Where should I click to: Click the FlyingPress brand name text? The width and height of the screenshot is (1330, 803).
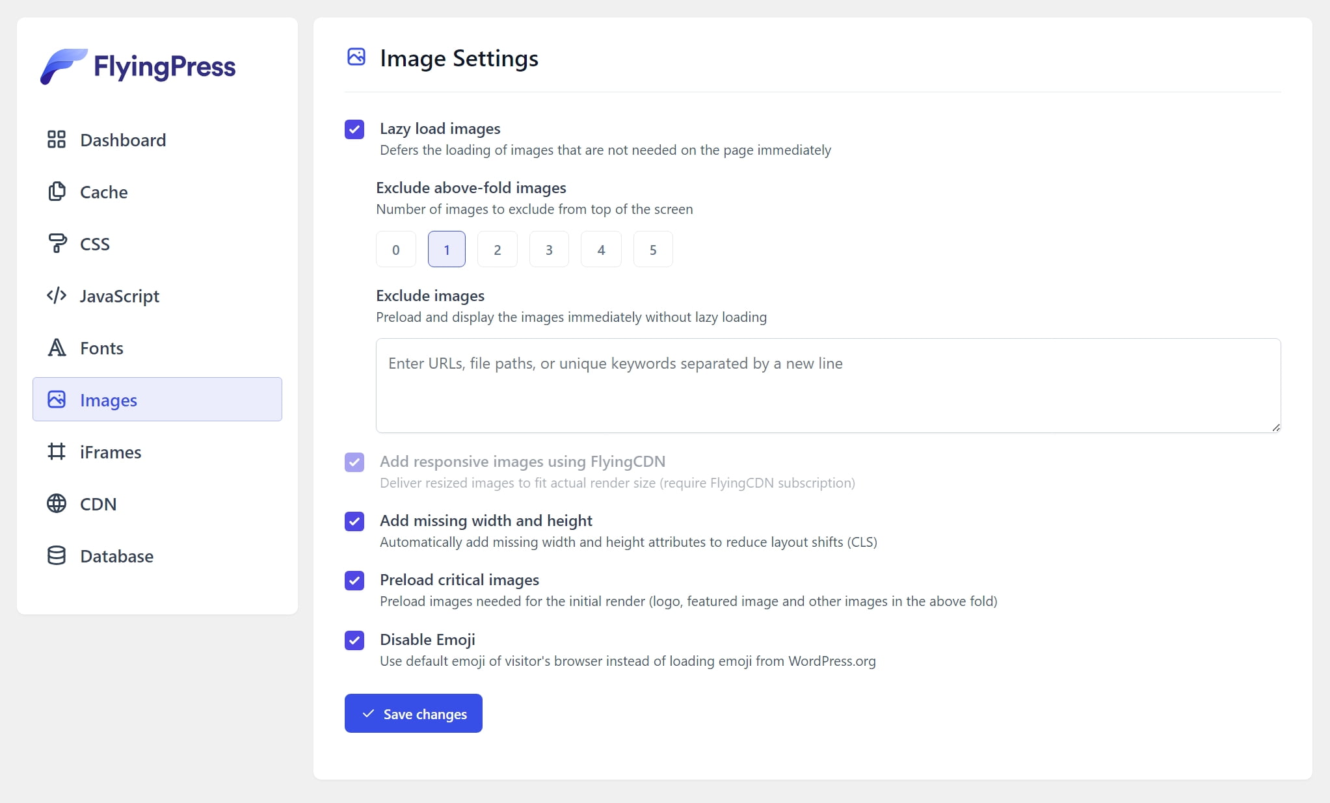click(x=165, y=67)
